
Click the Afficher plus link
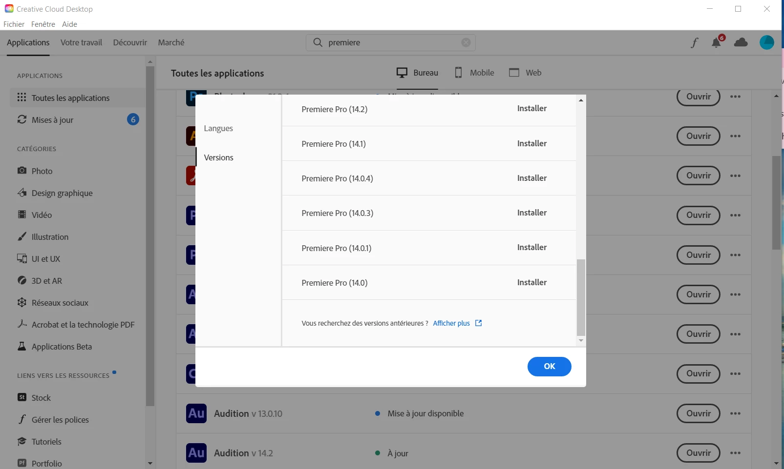(451, 323)
